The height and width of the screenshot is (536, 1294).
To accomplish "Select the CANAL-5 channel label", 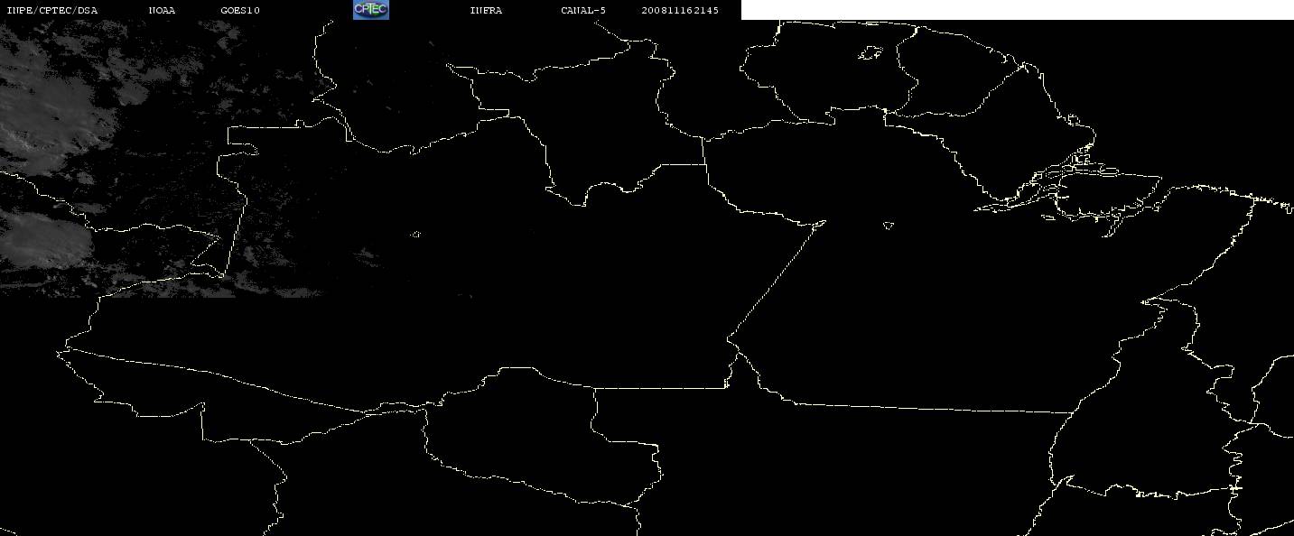I will [583, 11].
